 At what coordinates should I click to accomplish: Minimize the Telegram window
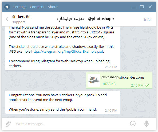coord(133,7)
